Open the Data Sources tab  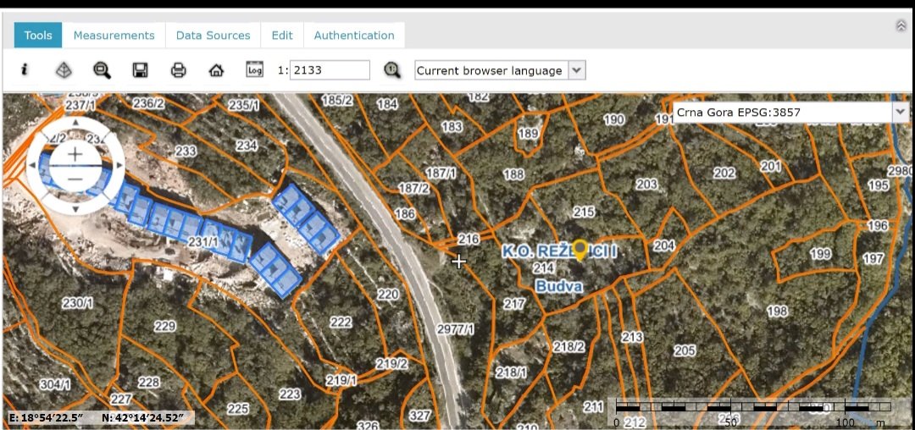click(x=213, y=36)
